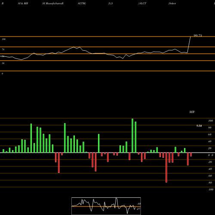Click the value 27 in the mini chart
Screen dimensions: 215x215
pos(138,209)
